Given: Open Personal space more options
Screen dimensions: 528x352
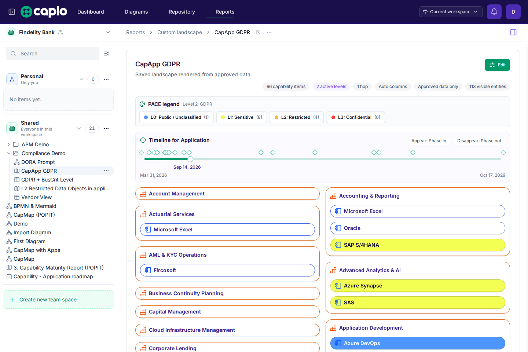Looking at the screenshot, I should click(x=106, y=79).
